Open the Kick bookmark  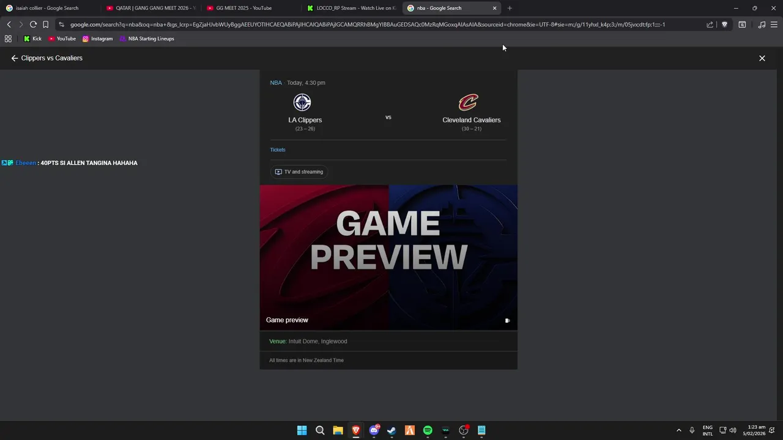click(x=32, y=38)
